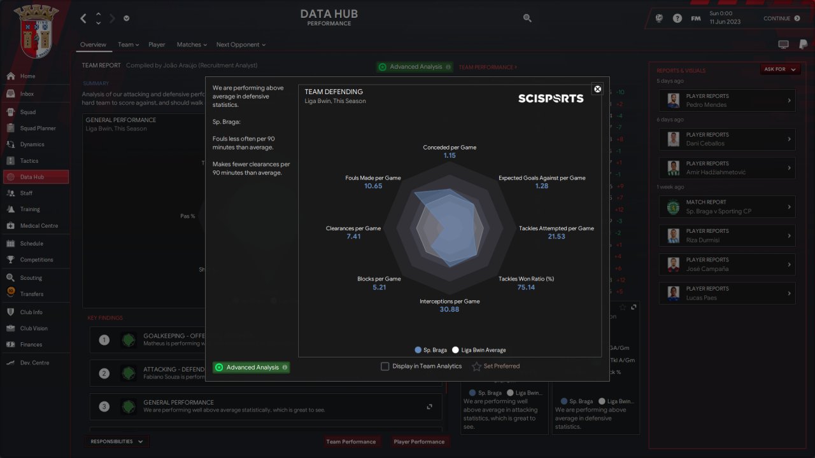This screenshot has height=458, width=815.
Task: Click the Conceded per Game value 1.15
Action: (450, 156)
